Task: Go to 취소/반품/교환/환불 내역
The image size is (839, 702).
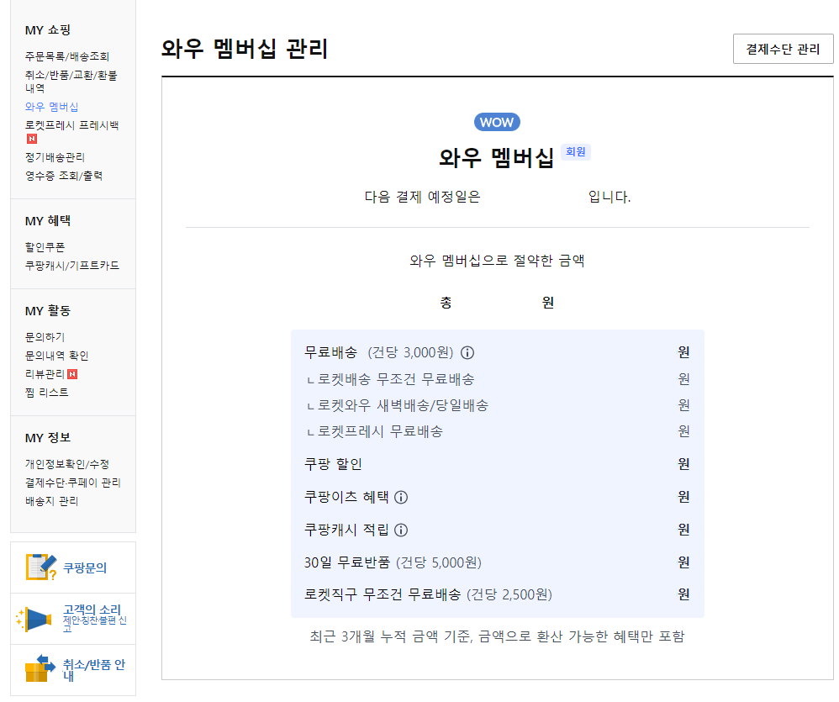Action: point(71,82)
